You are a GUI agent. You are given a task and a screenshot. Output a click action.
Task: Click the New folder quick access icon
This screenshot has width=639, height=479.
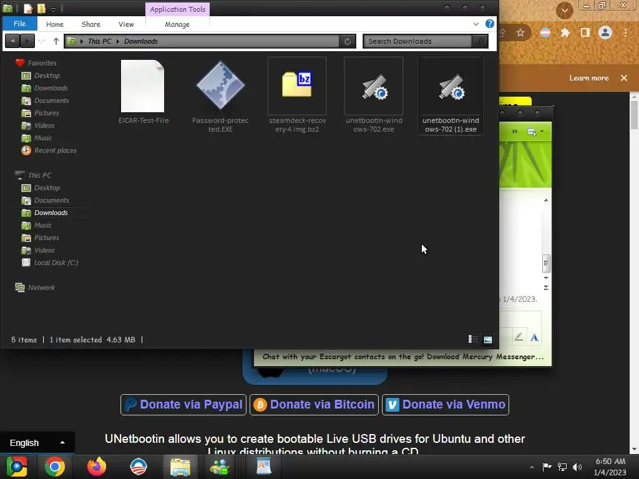coord(41,9)
